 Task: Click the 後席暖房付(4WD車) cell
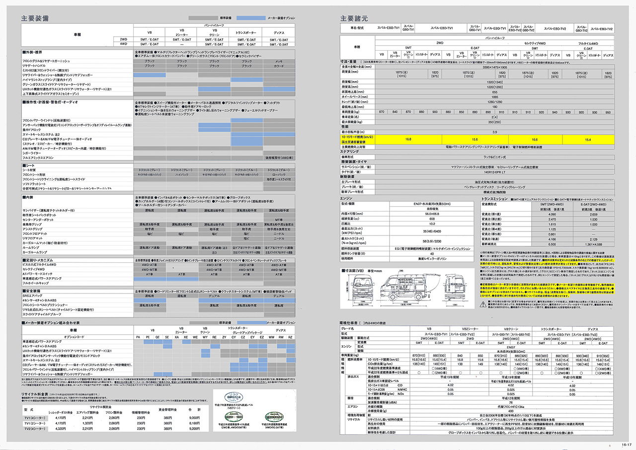coord(279,157)
